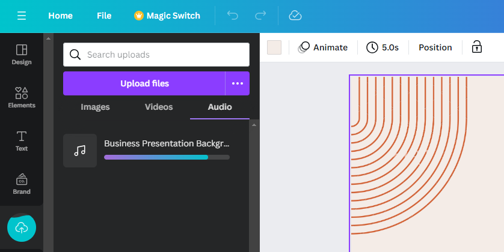Click the Upload files button
Viewport: 504px width, 252px height.
(x=144, y=83)
